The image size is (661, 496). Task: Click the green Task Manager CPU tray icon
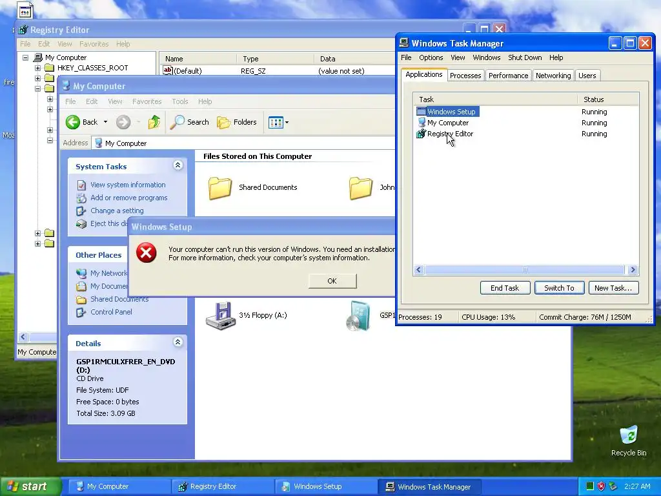590,486
